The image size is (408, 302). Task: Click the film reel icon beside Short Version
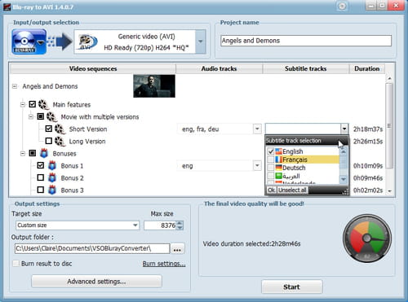click(x=60, y=129)
